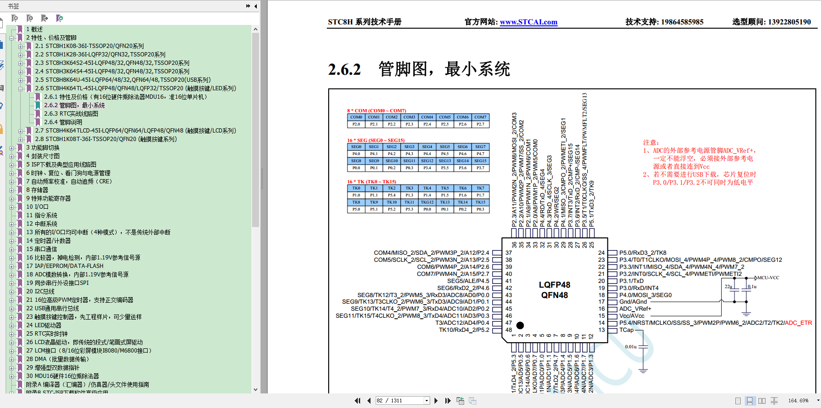Open bookmark '附录A 编译器（汇编器）'
821x408 pixels.
[87, 384]
